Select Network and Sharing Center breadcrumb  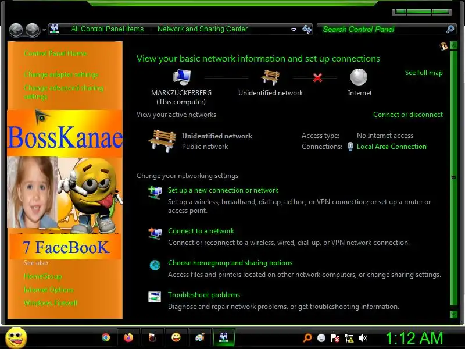click(x=202, y=29)
